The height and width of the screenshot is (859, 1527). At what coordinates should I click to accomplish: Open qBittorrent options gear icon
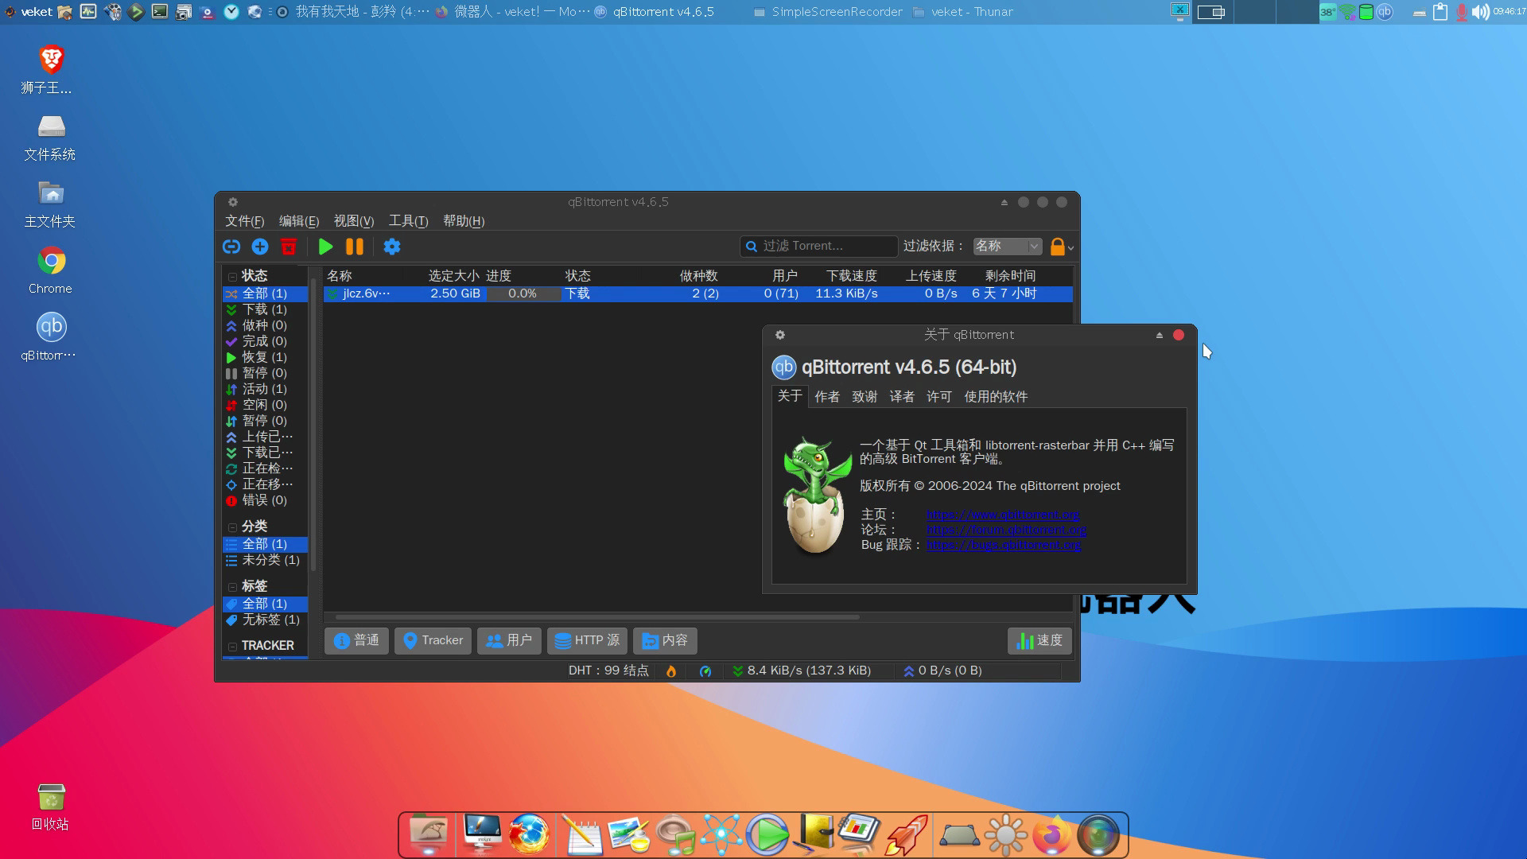(392, 247)
